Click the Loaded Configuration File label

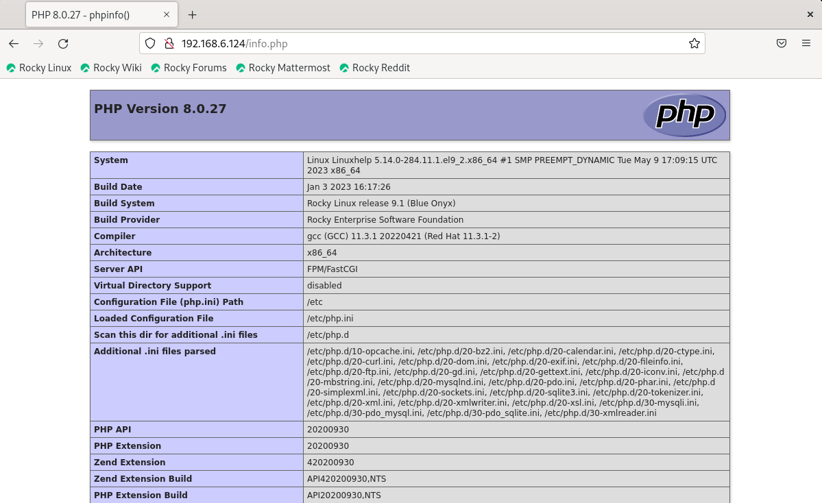point(154,318)
